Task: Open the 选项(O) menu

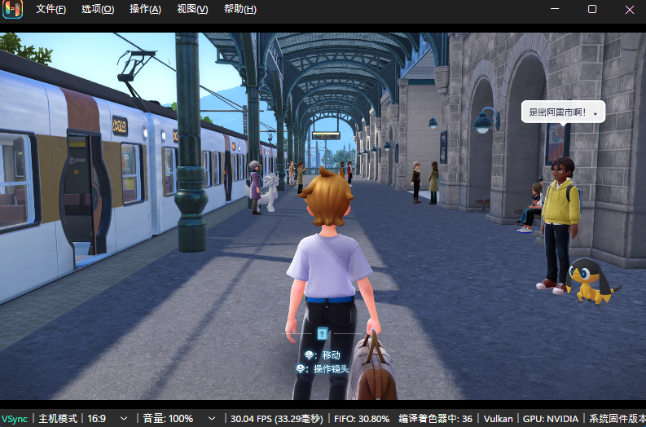Action: [98, 9]
